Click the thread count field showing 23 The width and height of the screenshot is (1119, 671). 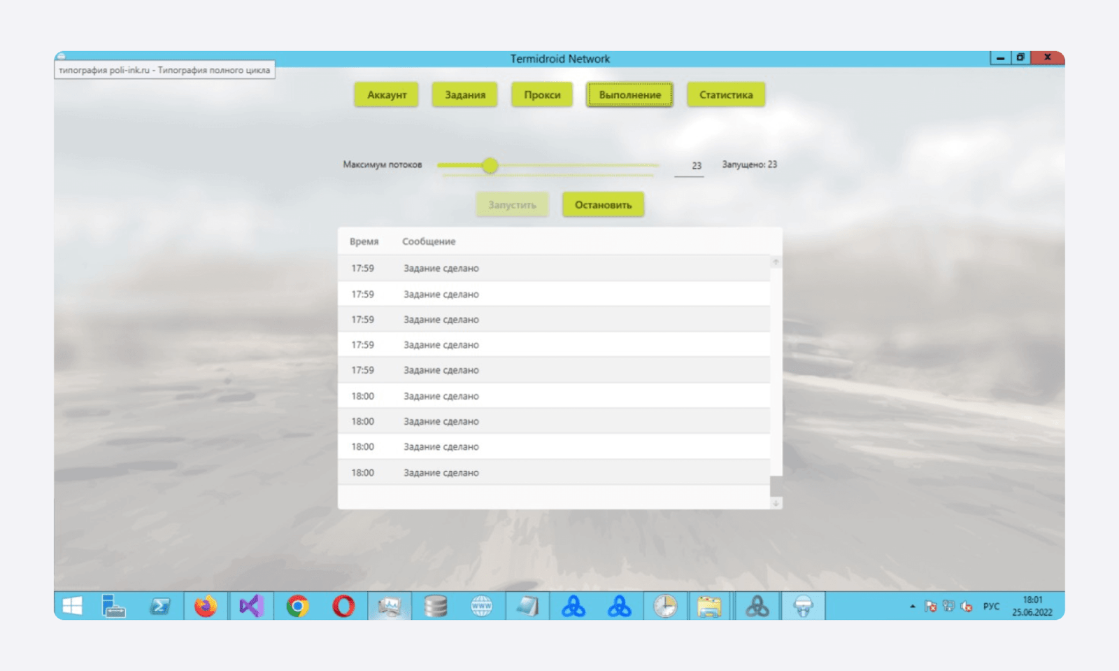click(x=690, y=166)
